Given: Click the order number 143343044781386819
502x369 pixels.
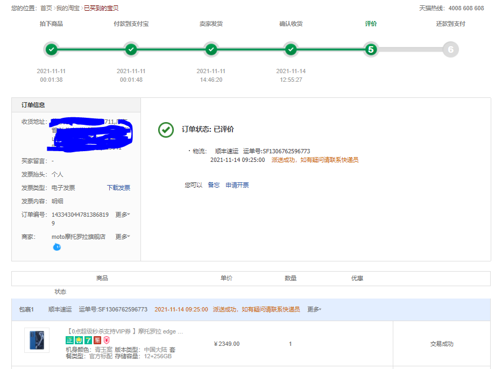Looking at the screenshot, I should tap(80, 219).
